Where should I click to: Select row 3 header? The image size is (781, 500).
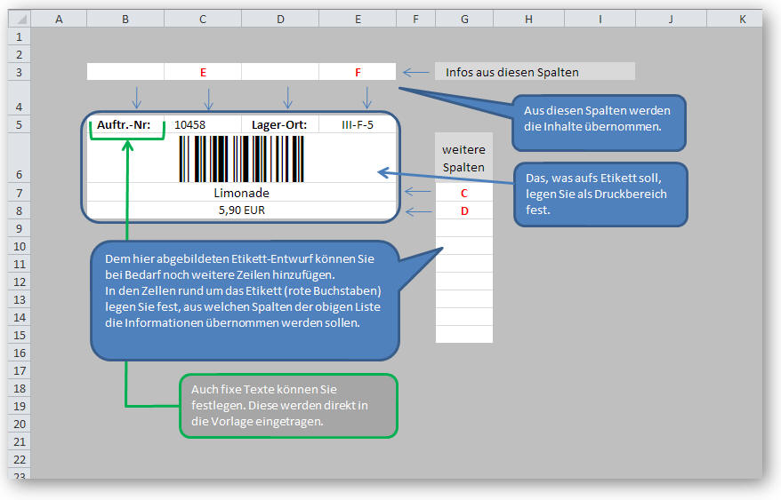(20, 72)
